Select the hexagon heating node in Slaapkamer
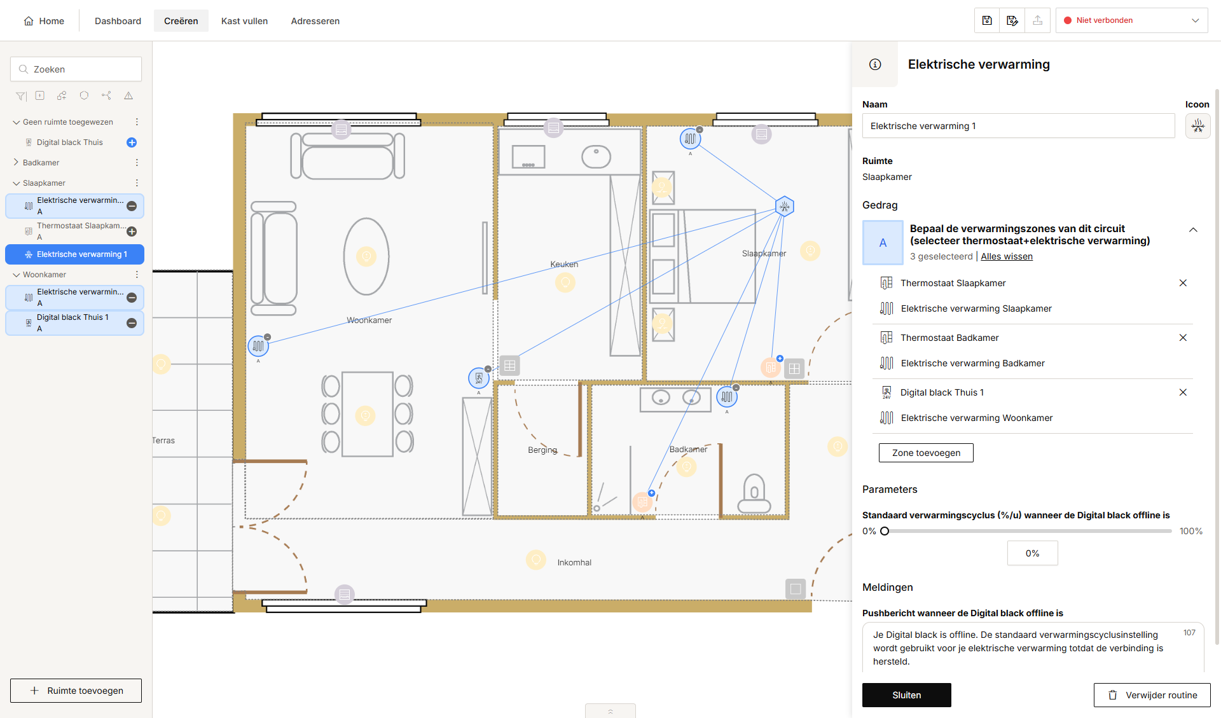Screen dimensions: 1221x718 (785, 206)
